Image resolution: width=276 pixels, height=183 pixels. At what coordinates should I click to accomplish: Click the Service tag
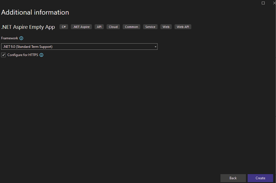click(x=150, y=27)
